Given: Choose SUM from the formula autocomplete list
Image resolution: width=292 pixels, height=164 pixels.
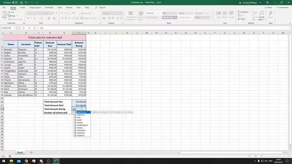Looking at the screenshot, I should coord(78,118).
